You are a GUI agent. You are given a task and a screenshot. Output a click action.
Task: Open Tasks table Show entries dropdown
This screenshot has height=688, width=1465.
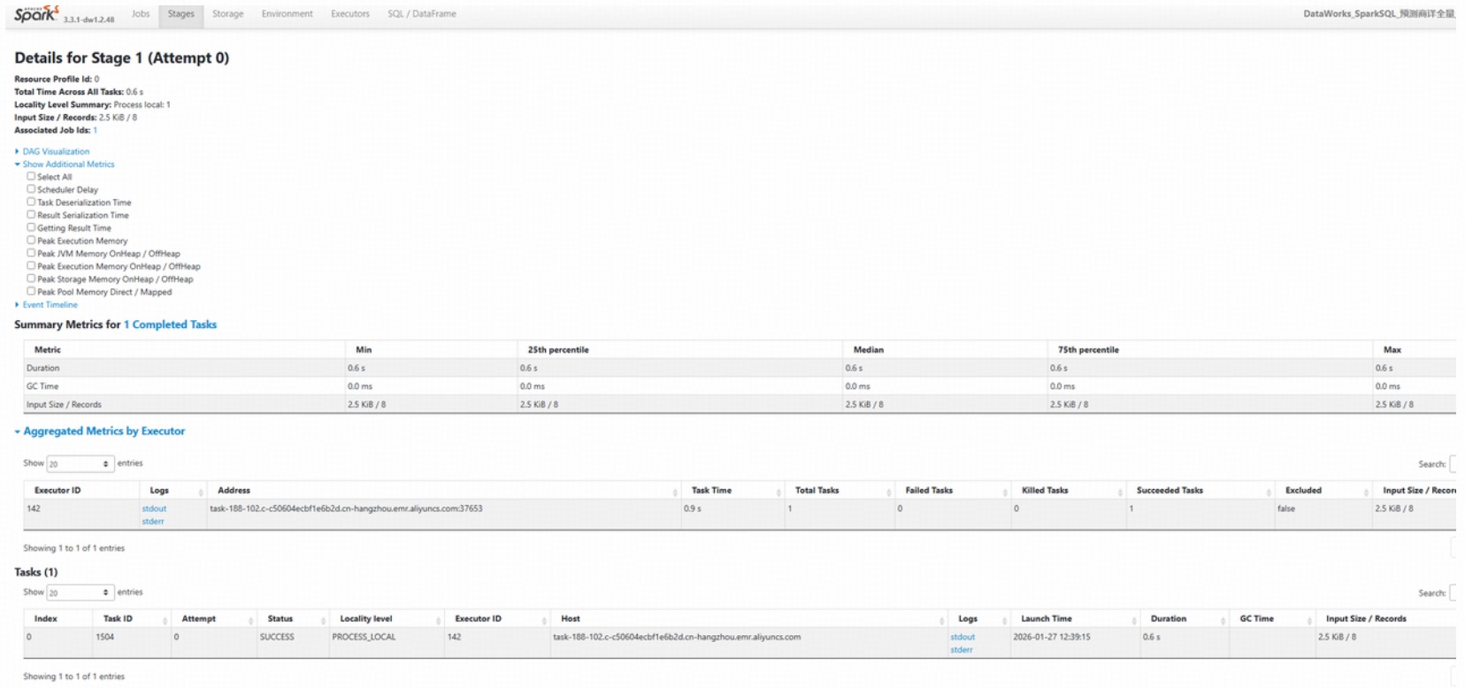click(80, 592)
